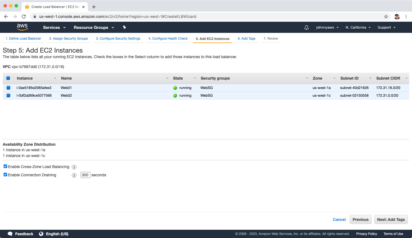Image resolution: width=412 pixels, height=238 pixels.
Task: Go to 3. Configure Security Settings step
Action: point(118,39)
